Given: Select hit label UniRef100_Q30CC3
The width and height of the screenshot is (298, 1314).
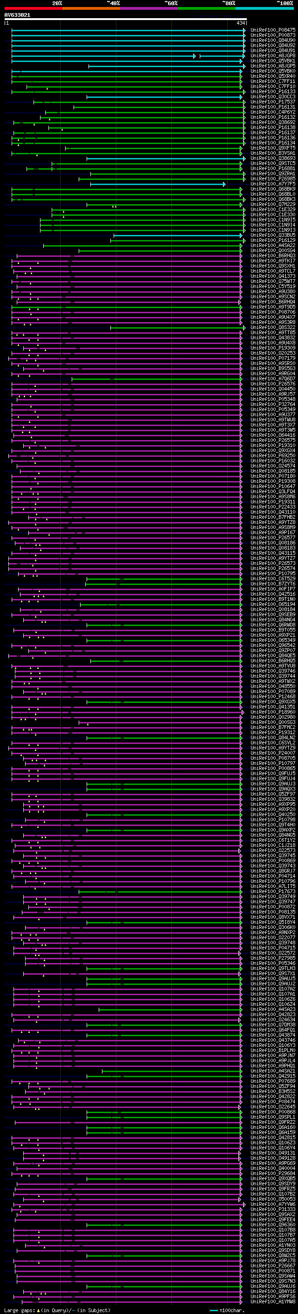Looking at the screenshot, I should click(x=272, y=97).
